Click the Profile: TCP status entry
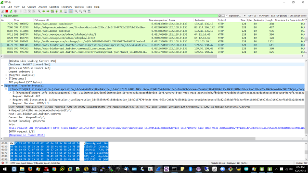This screenshot has height=173, width=308. [302, 163]
